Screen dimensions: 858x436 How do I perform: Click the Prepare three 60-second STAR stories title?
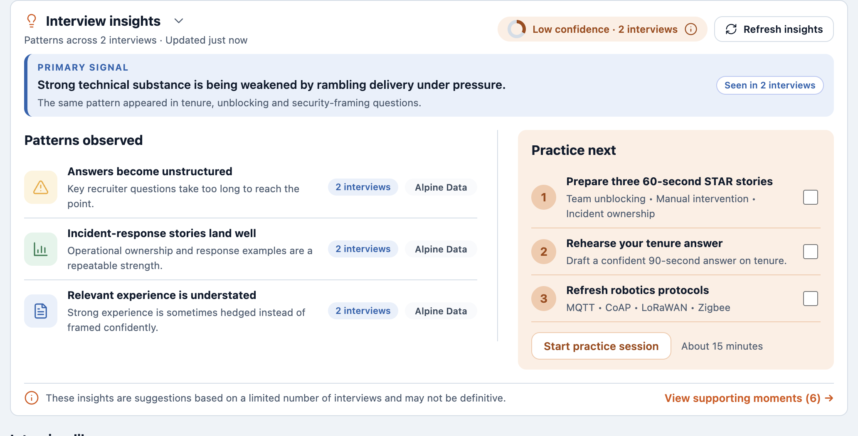669,181
